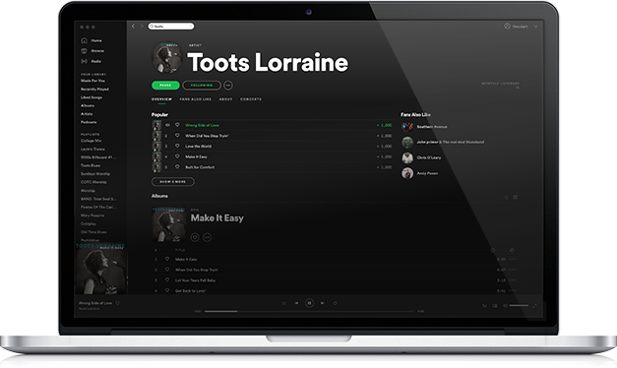Click the search field at the top
This screenshot has width=617, height=368.
point(171,27)
